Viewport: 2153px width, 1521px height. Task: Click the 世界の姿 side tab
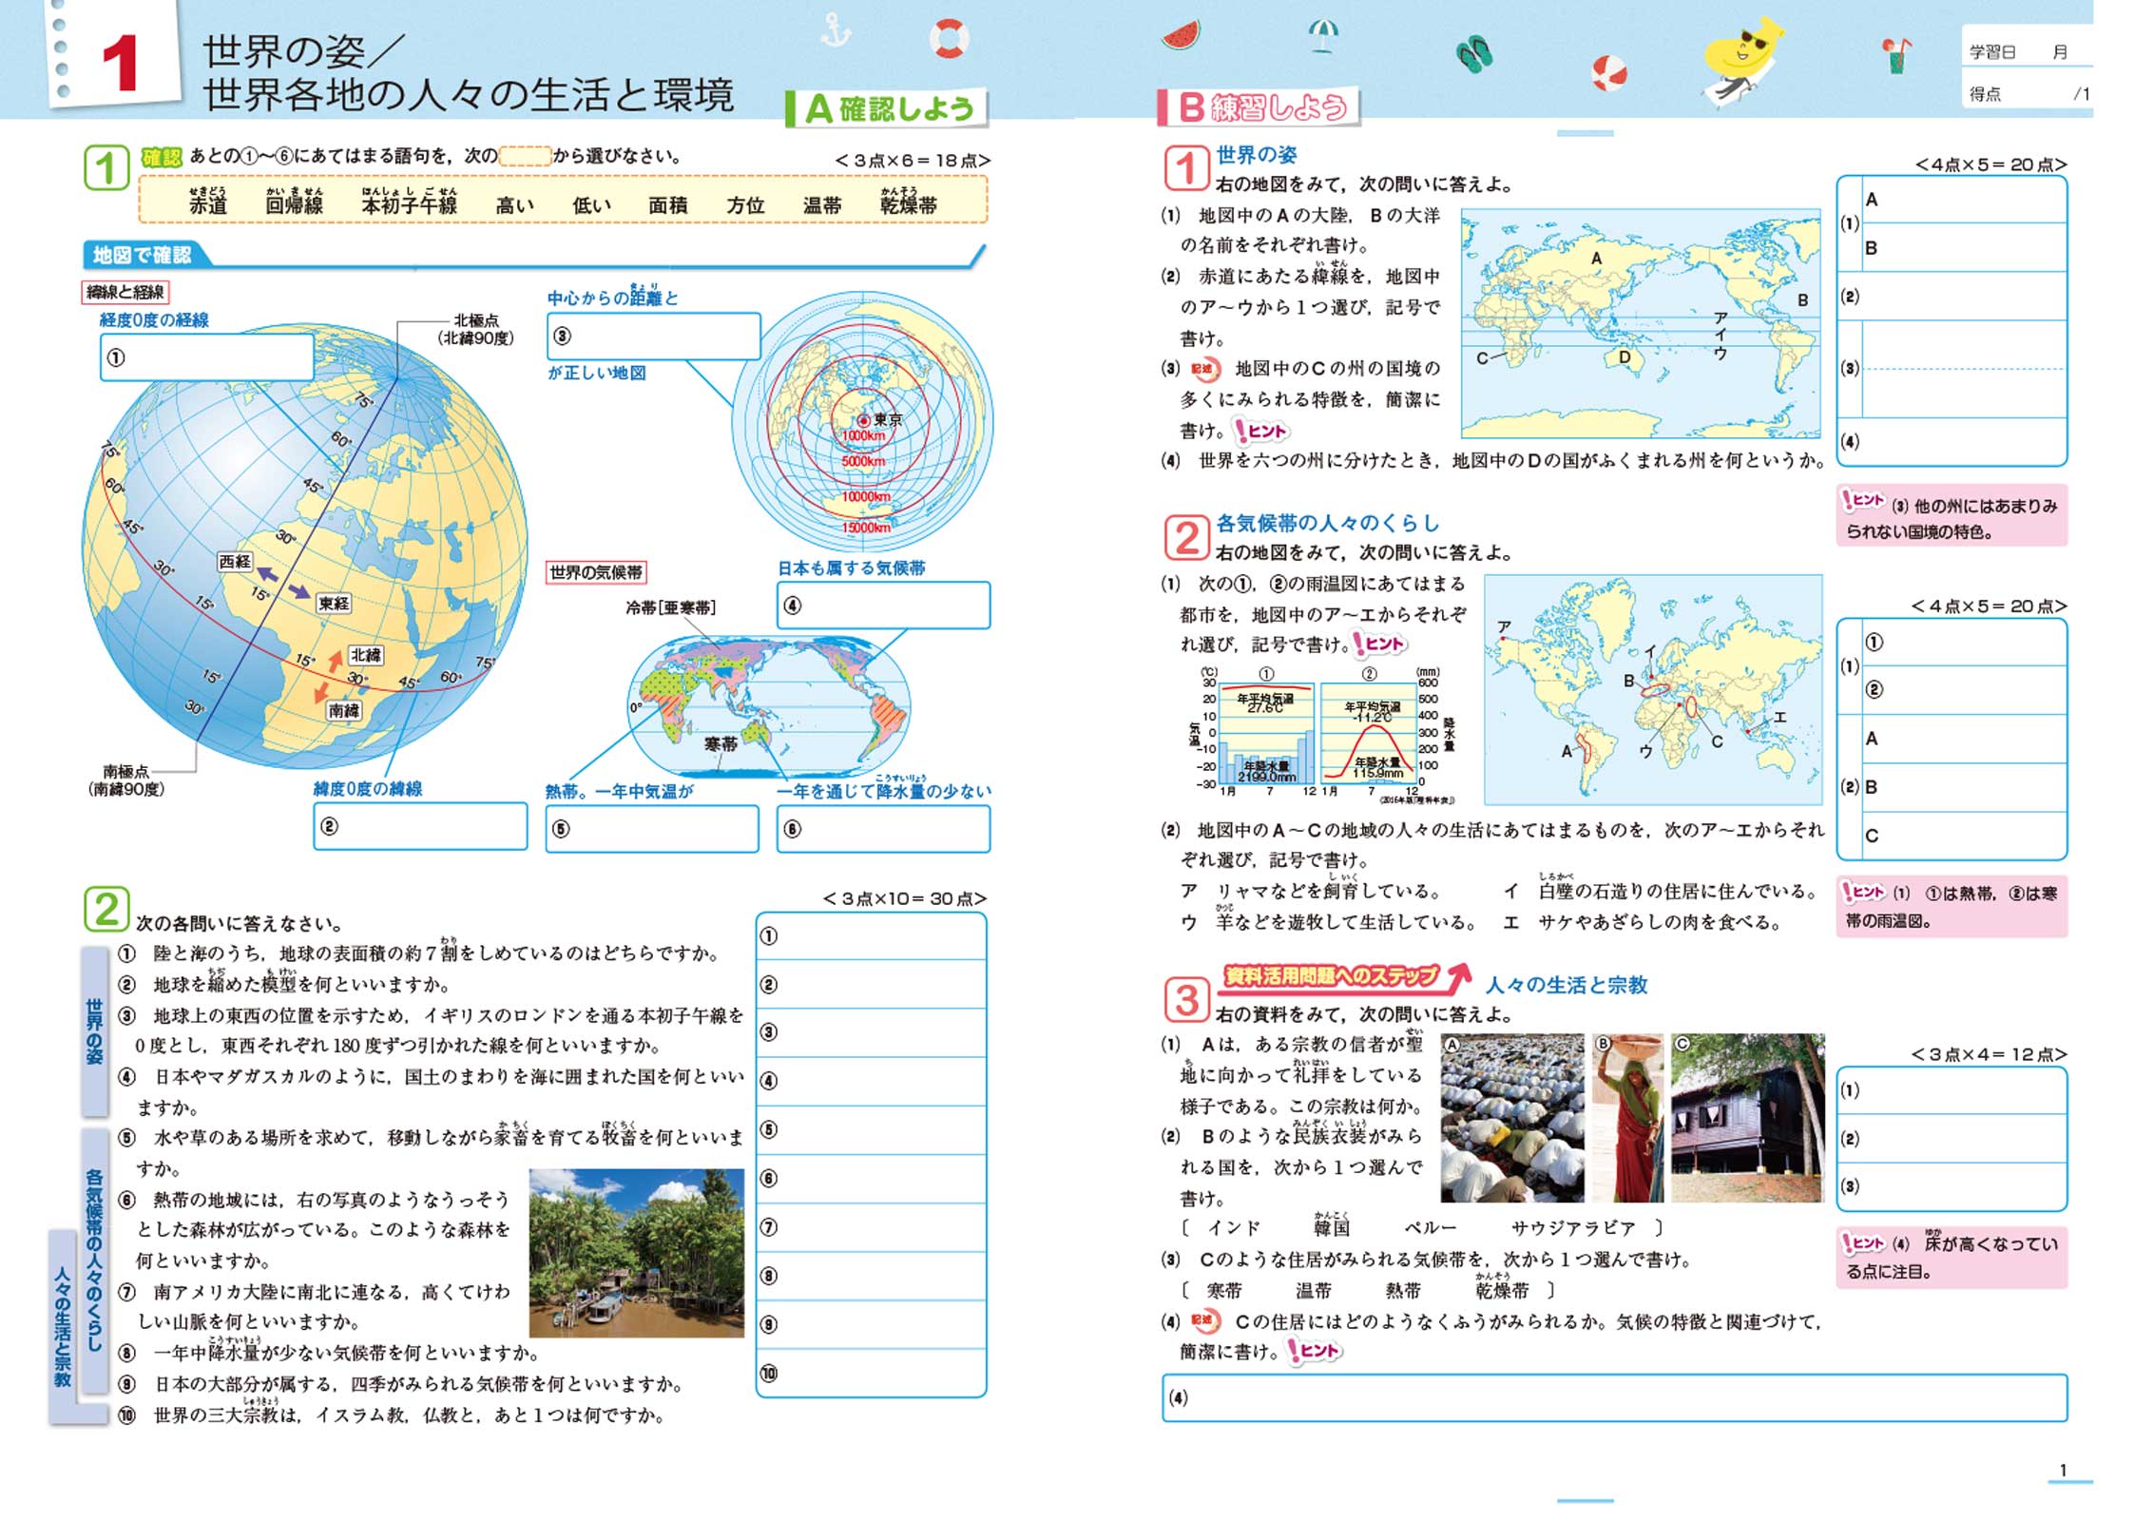pyautogui.click(x=94, y=1030)
